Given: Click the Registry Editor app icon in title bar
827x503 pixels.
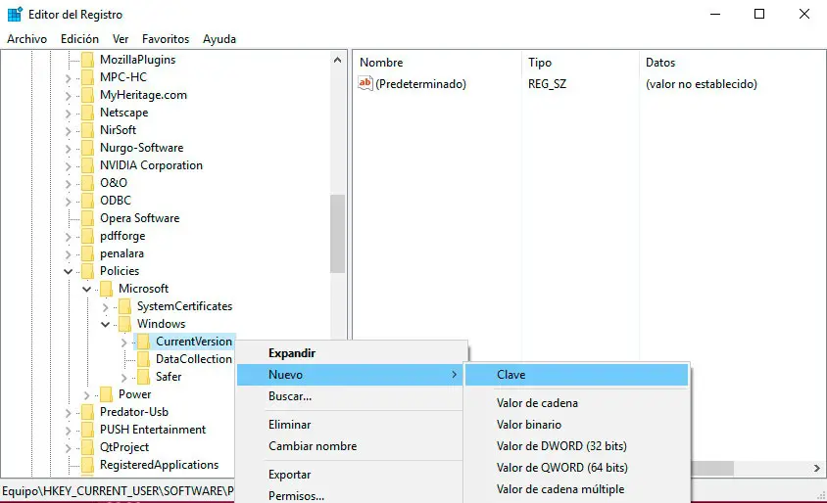Looking at the screenshot, I should [x=15, y=14].
